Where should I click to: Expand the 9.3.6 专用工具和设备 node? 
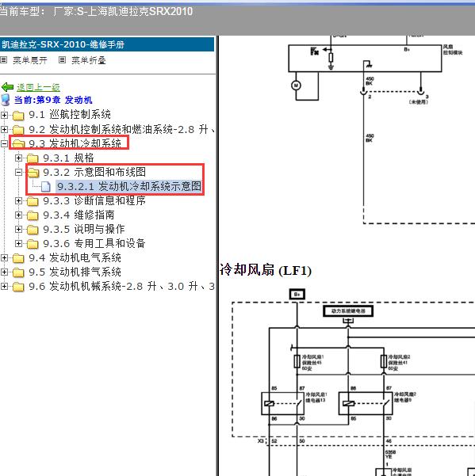18,243
